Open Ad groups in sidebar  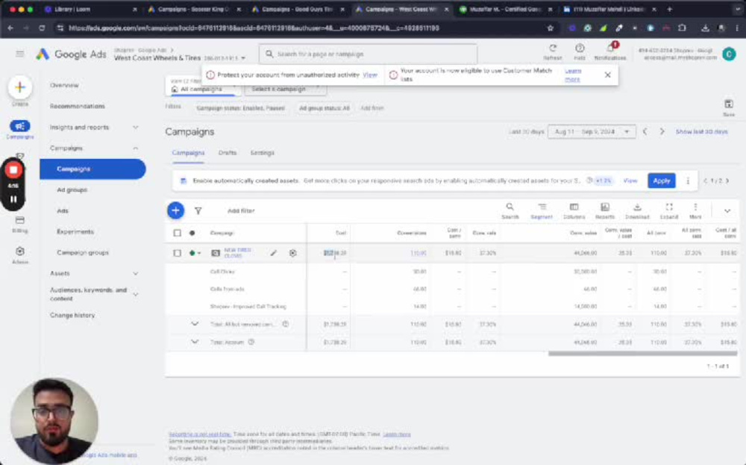click(72, 190)
